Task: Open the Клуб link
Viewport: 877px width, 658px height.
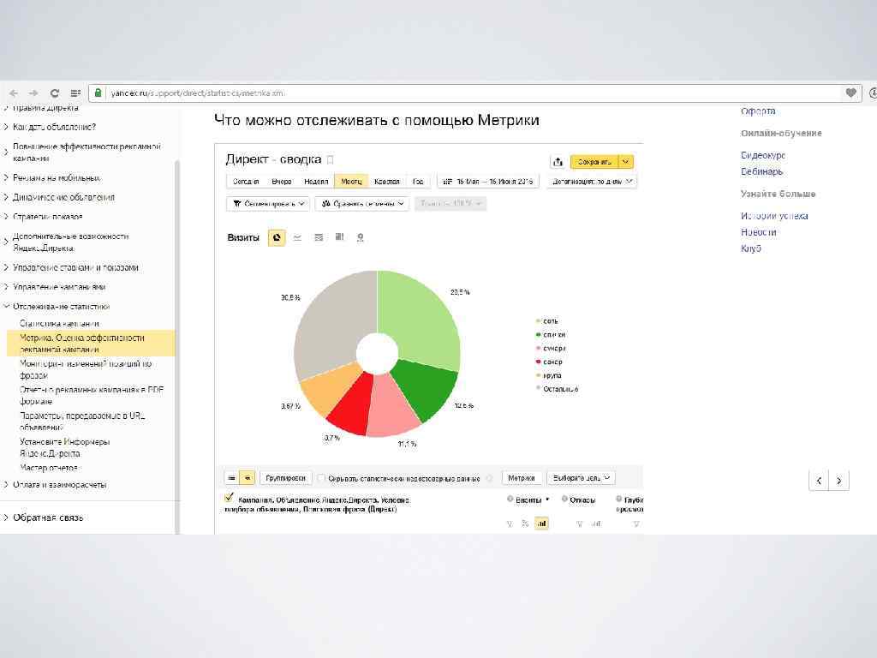Action: (750, 248)
